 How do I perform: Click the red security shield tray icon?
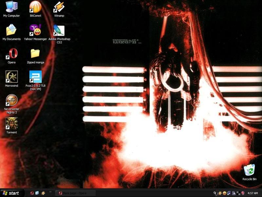[x=243, y=193]
